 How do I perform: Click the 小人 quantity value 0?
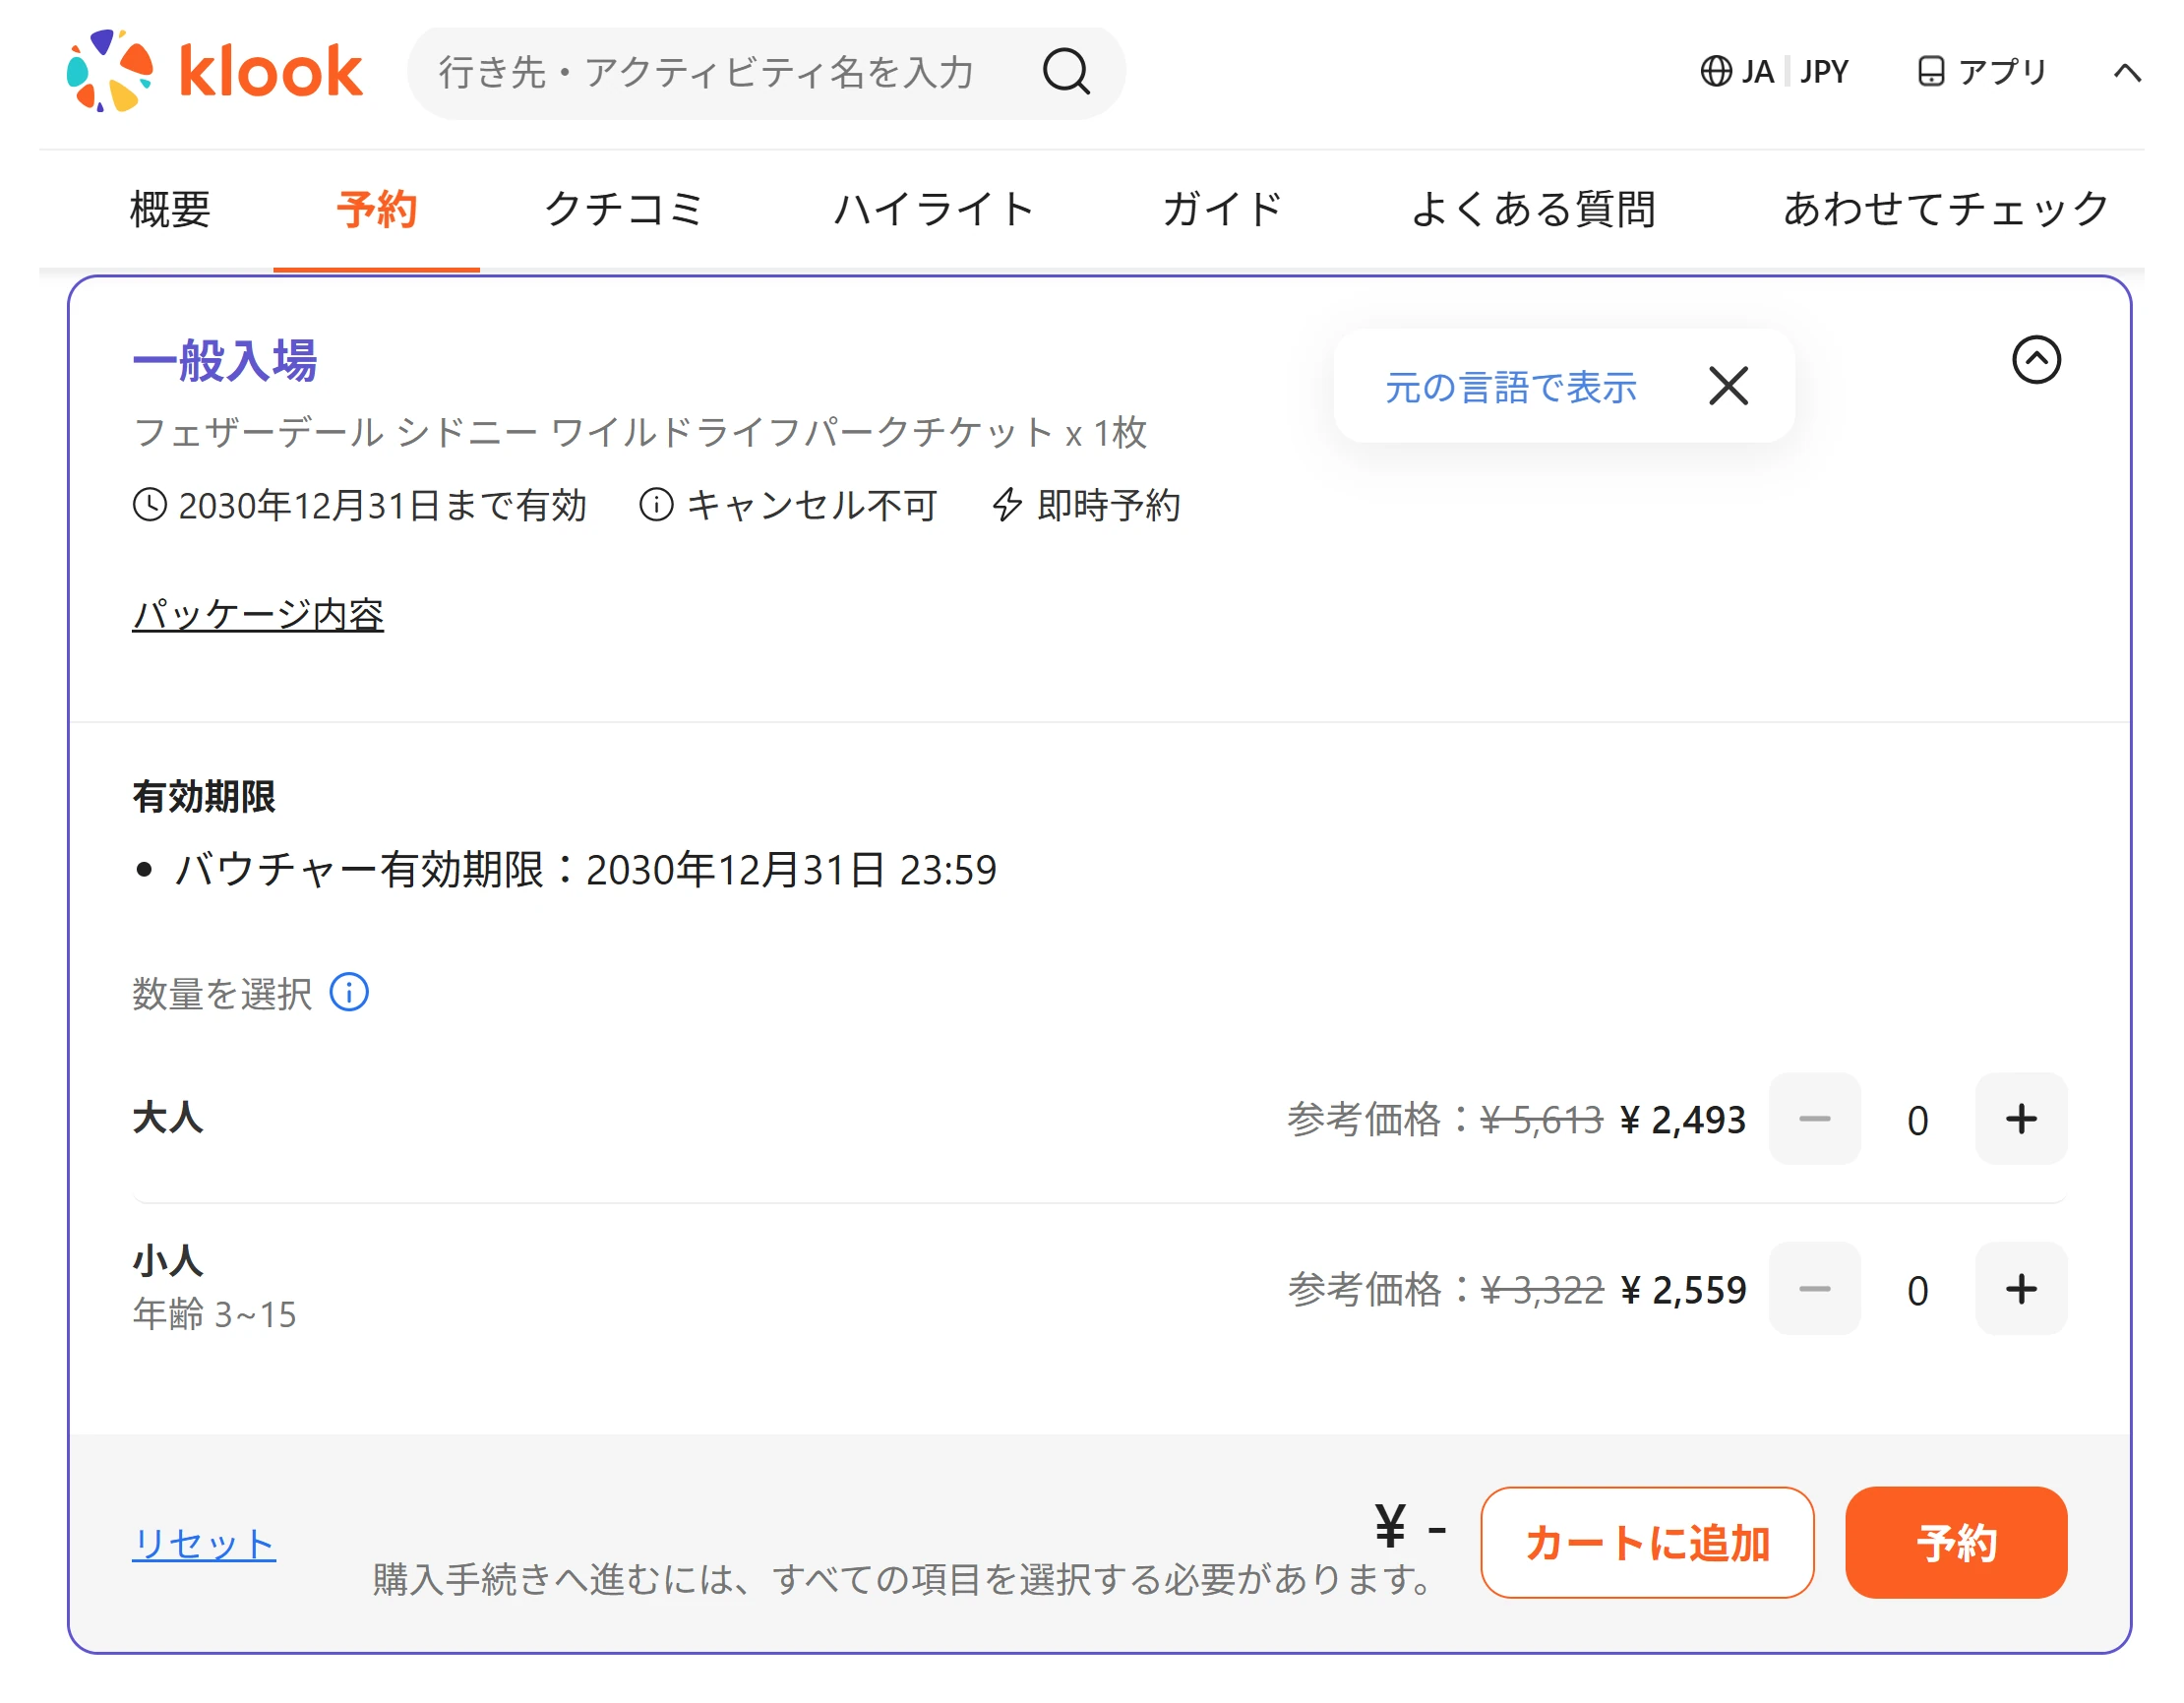(1917, 1290)
